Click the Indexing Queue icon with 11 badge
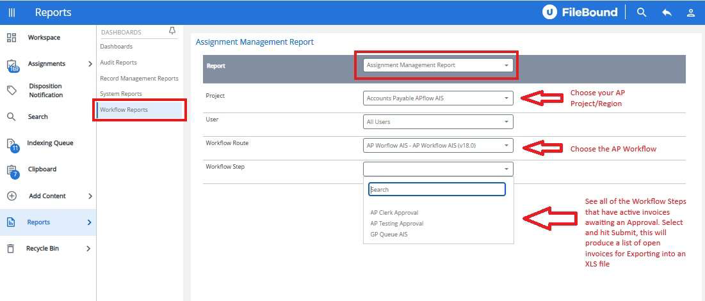This screenshot has height=301, width=705. click(13, 144)
